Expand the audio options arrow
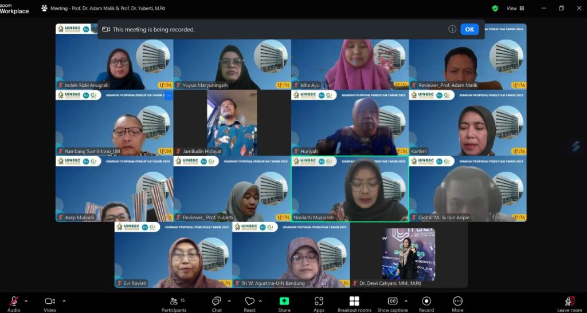The width and height of the screenshot is (587, 313). (x=26, y=301)
